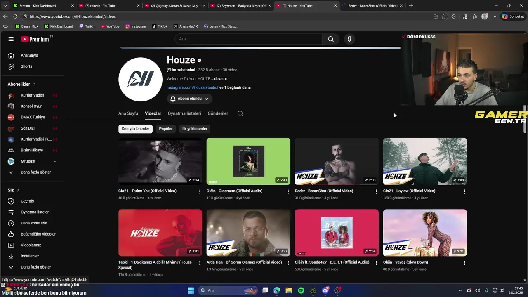The width and height of the screenshot is (528, 297).
Task: Open File Explorer from the taskbar
Action: pos(289,290)
